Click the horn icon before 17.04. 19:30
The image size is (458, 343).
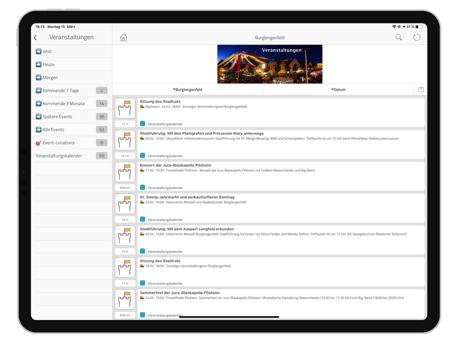(x=142, y=170)
